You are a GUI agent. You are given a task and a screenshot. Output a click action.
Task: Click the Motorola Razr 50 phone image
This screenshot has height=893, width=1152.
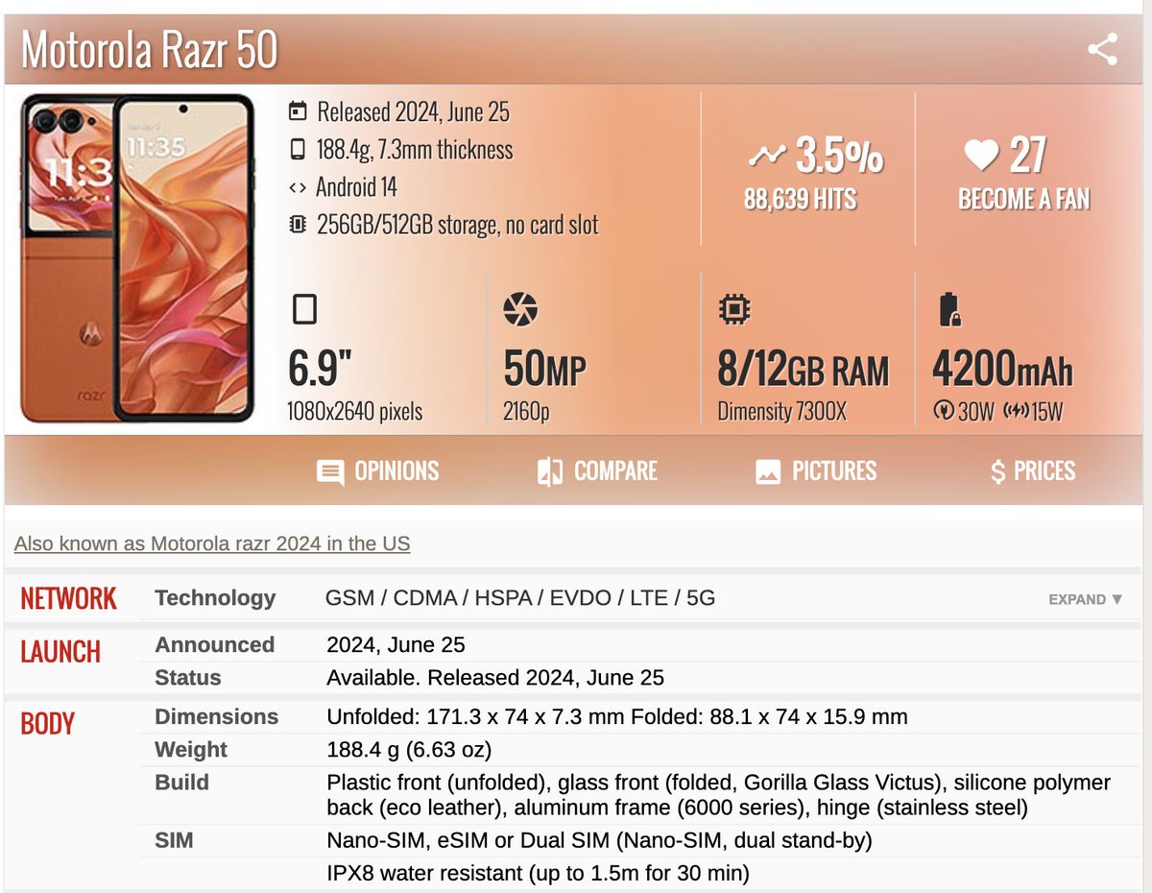tap(138, 258)
